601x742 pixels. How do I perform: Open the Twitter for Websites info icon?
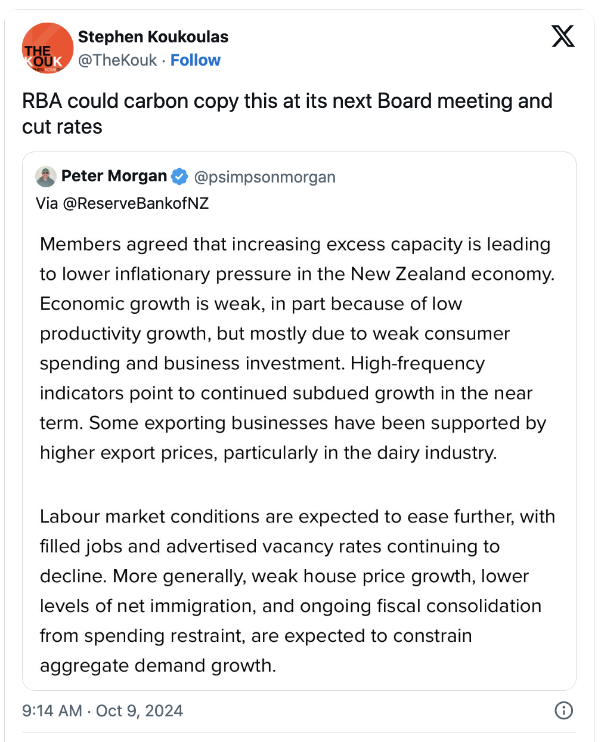click(564, 710)
